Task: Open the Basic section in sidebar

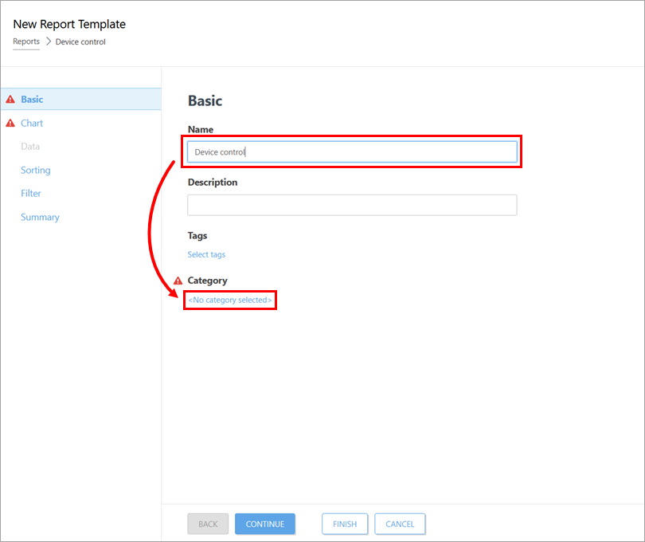Action: coord(32,100)
